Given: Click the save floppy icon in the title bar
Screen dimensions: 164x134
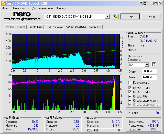Looking at the screenshot, I should (x=145, y=3).
